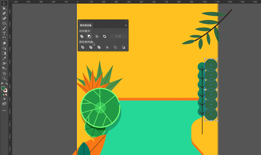261x155 pixels.
Task: Click Intersect shape mode icon
Action: pyautogui.click(x=97, y=36)
